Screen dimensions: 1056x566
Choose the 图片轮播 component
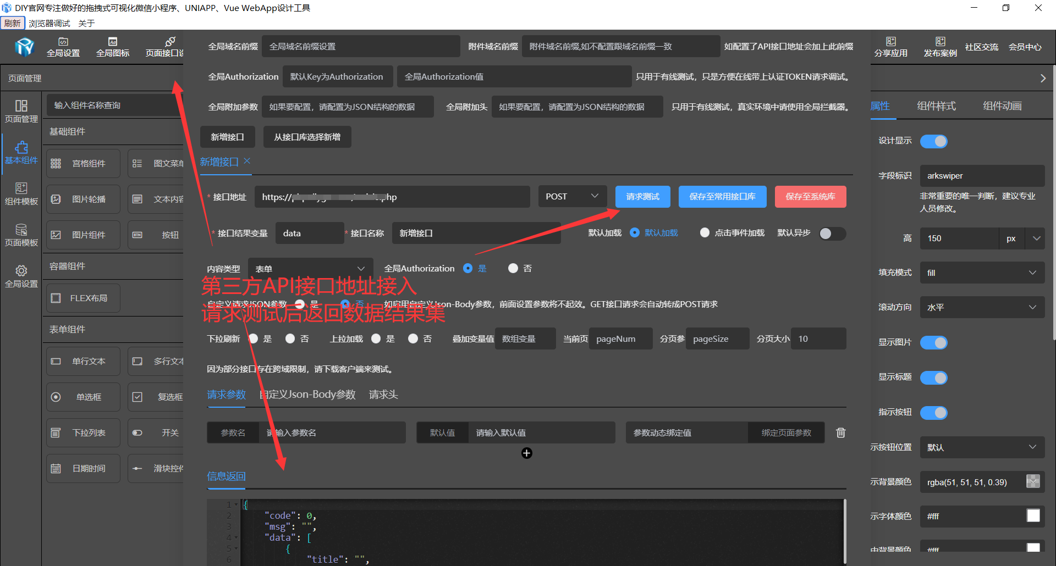coord(83,199)
